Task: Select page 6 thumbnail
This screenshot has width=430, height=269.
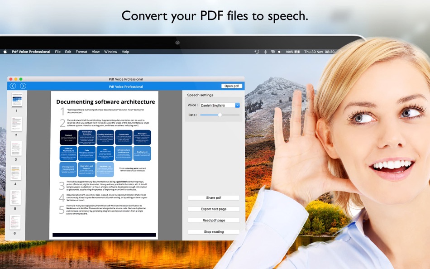Action: click(15, 222)
